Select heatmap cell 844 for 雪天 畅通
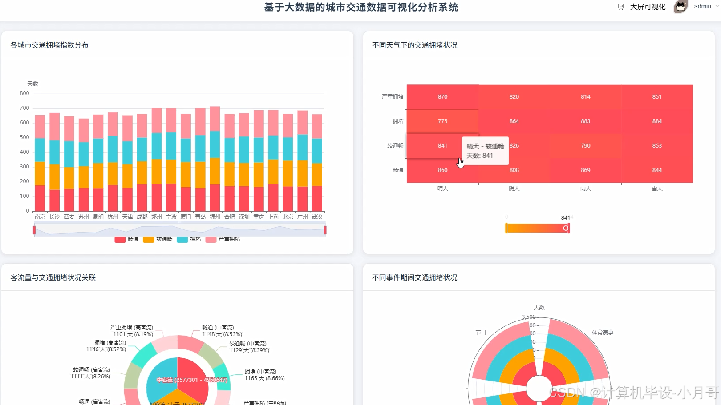Viewport: 721px width, 405px height. point(657,170)
